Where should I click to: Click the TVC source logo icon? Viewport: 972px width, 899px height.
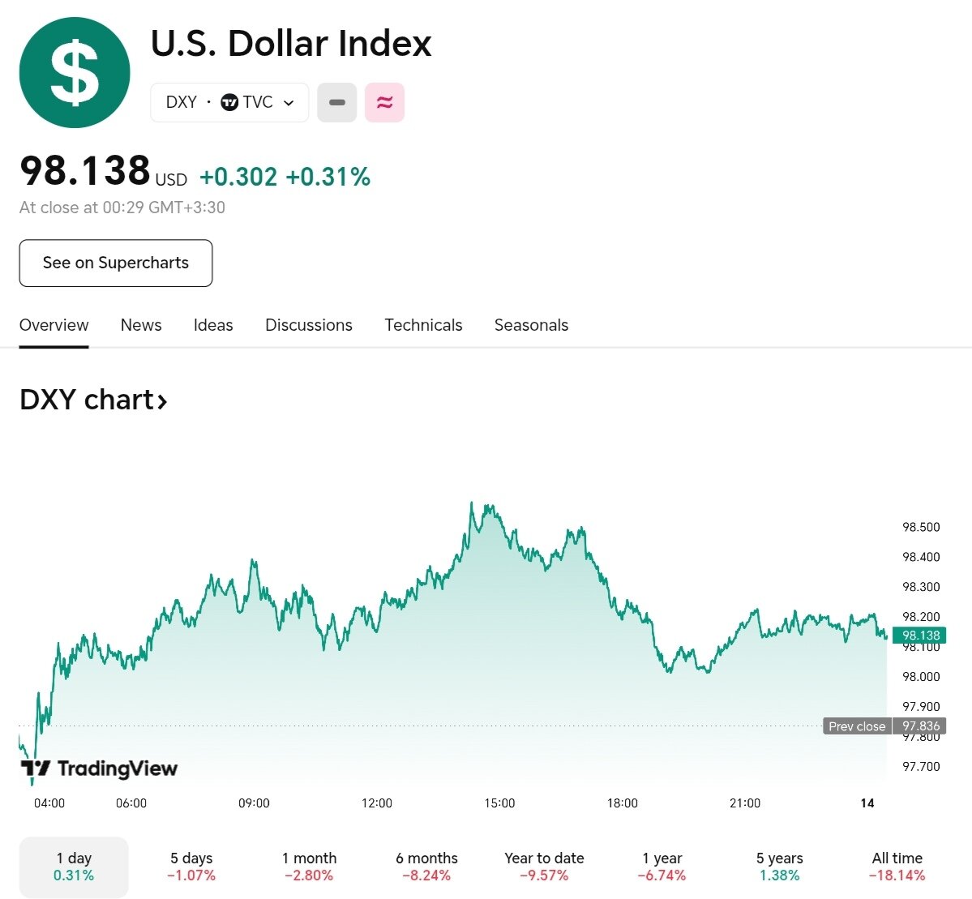(229, 102)
